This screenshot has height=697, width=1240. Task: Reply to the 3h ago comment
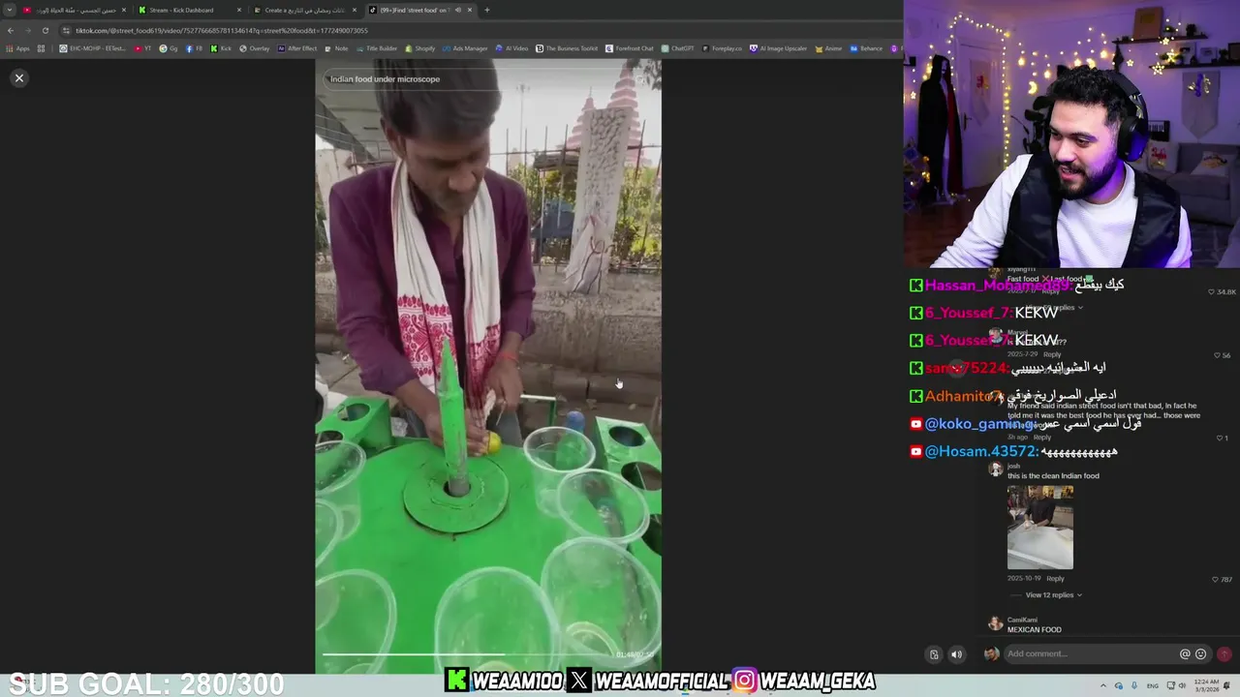(1042, 438)
